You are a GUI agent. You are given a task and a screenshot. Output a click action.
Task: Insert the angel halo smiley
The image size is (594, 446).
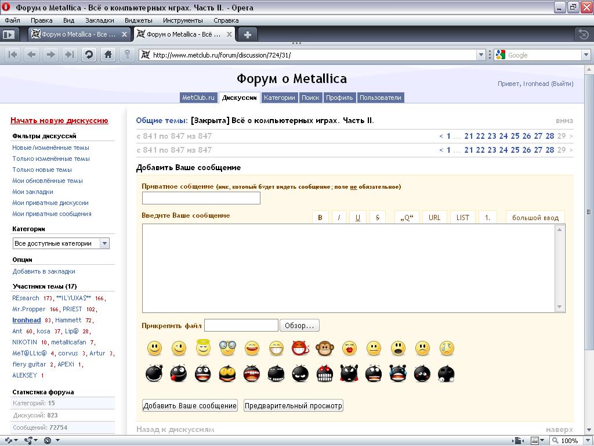pos(203,348)
